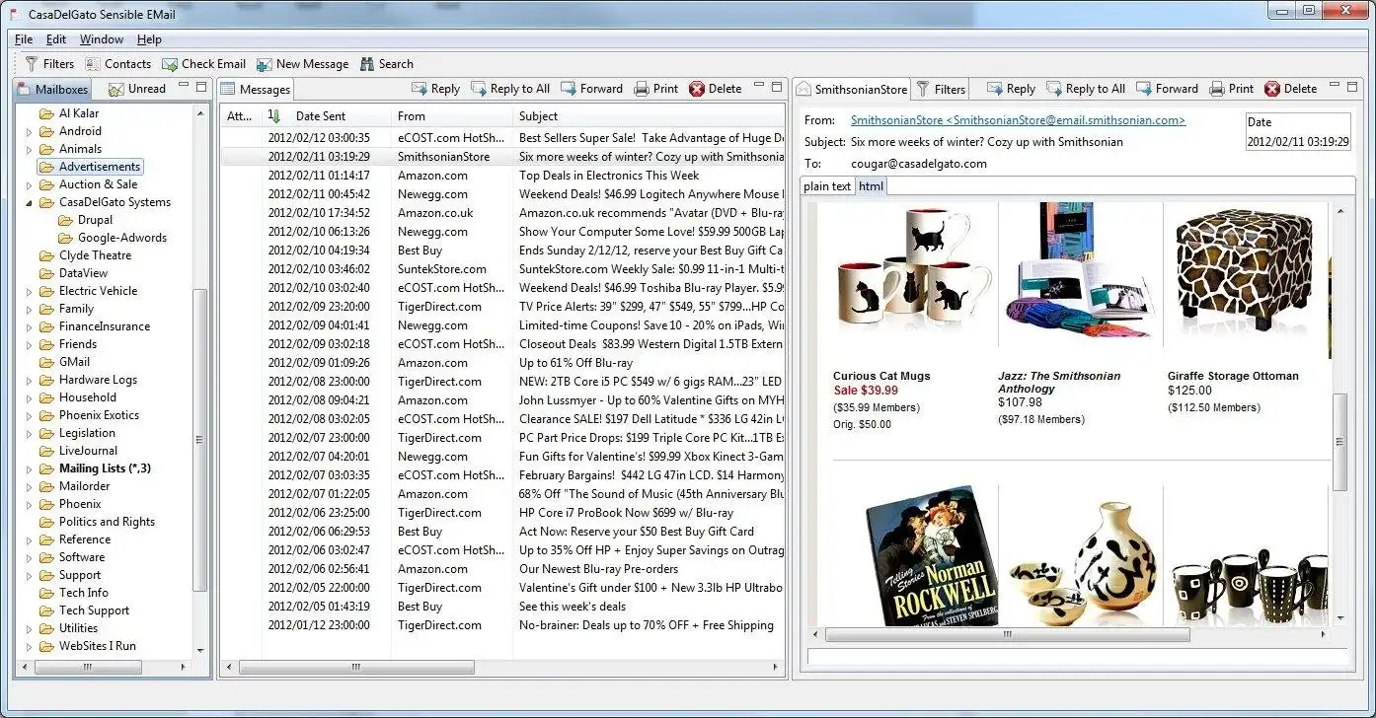Expand the Electric Vehicle folder
Viewport: 1376px width, 718px height.
[30, 291]
